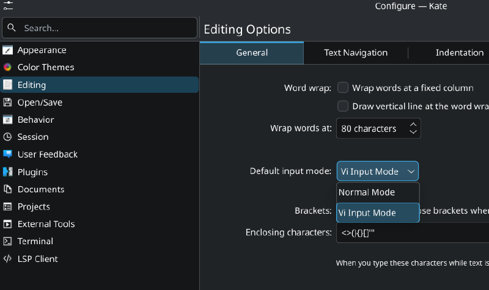Image resolution: width=489 pixels, height=290 pixels.
Task: Click the Projects list icon
Action: point(7,206)
